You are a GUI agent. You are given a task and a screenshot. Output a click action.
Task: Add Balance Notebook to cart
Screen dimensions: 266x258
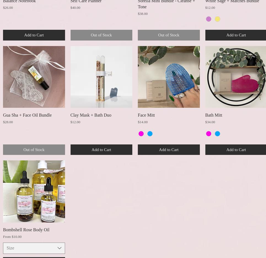(34, 35)
